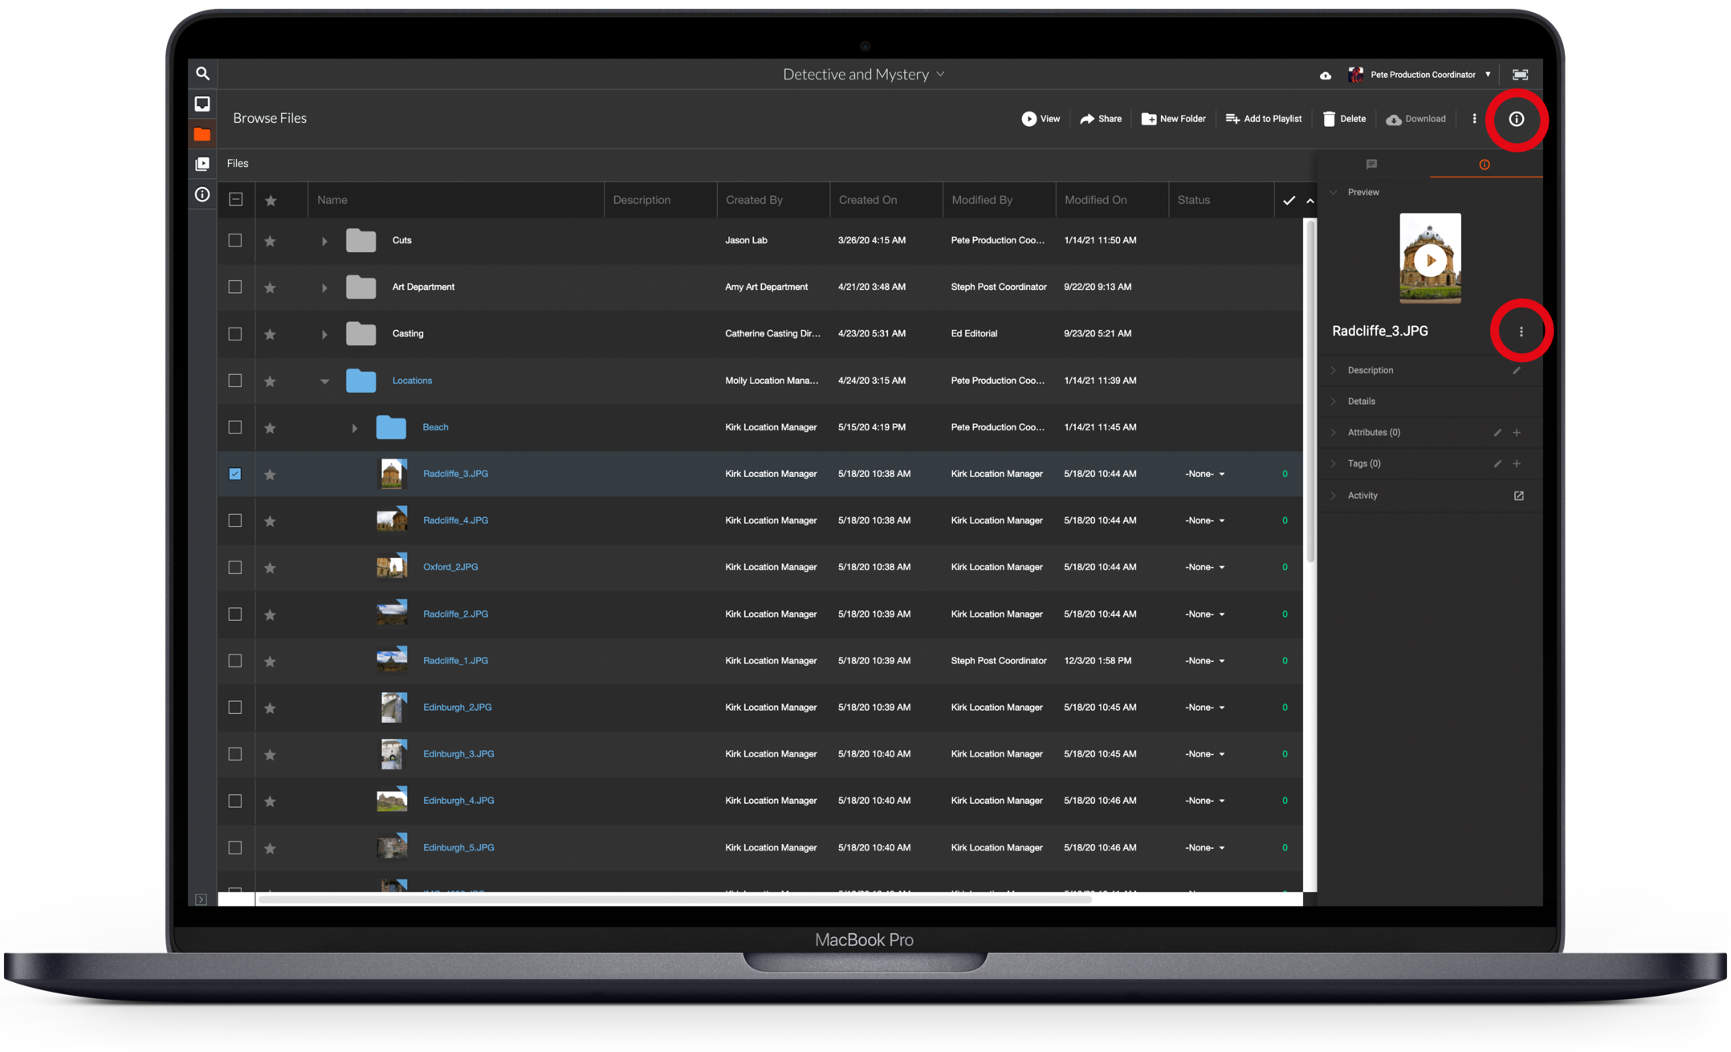Expand the Details section in side panel
The height and width of the screenshot is (1052, 1731).
(x=1361, y=402)
